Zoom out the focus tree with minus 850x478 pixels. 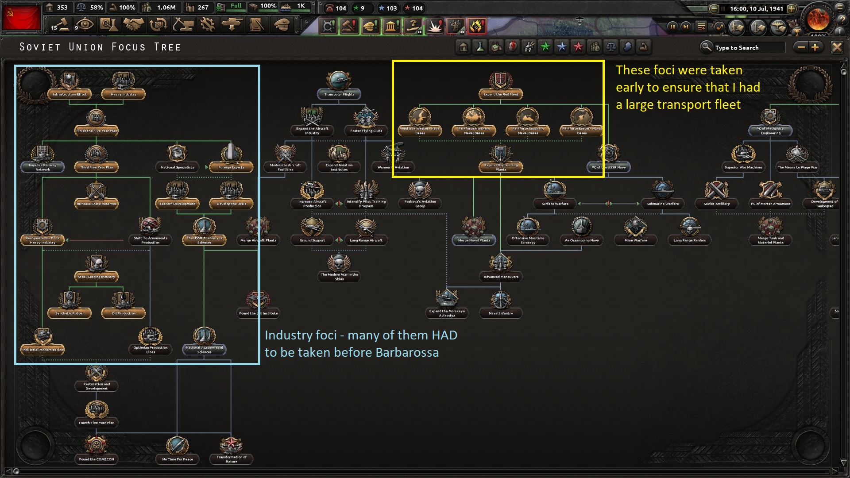pos(801,47)
